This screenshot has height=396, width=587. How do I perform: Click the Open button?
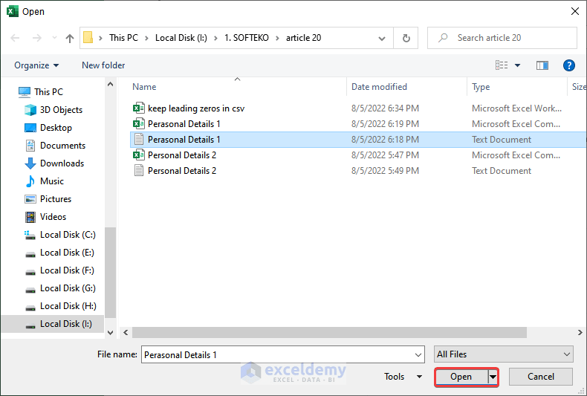[461, 377]
